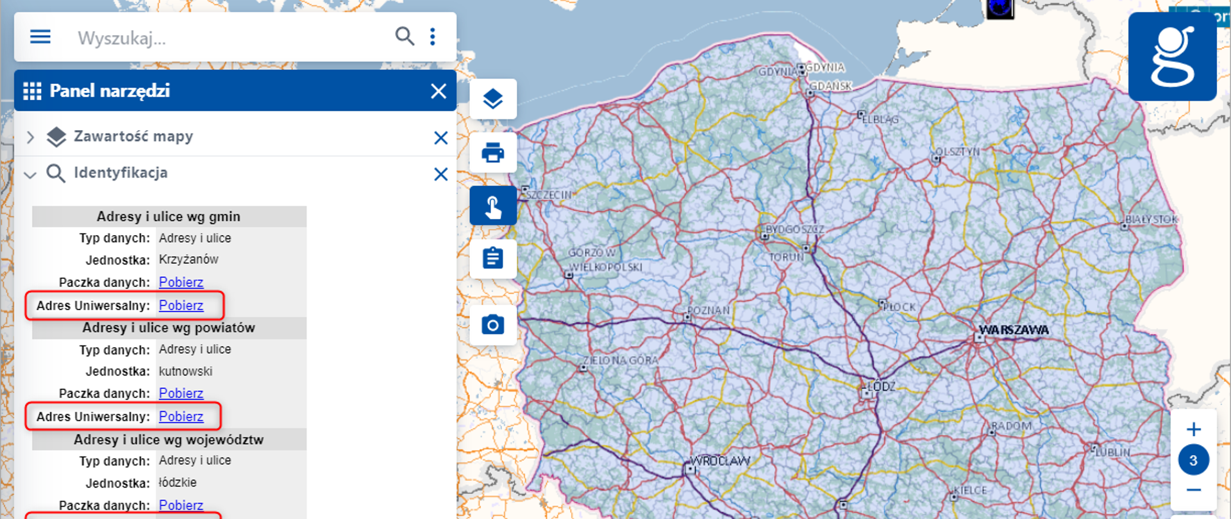Zoom out with the minus button
The width and height of the screenshot is (1231, 519).
(x=1193, y=490)
